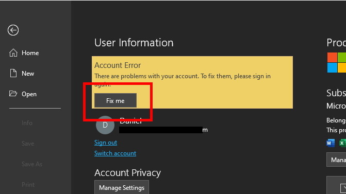Click the Fix me button
Screen dimensions: 346x194
tap(116, 101)
